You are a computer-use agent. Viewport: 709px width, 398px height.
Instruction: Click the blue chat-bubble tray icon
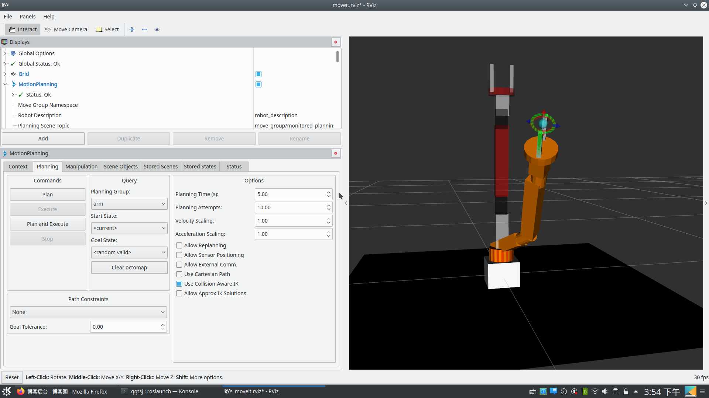pyautogui.click(x=553, y=391)
